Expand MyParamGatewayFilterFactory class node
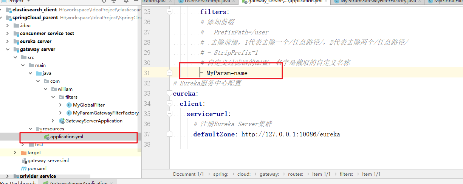463x184 pixels. [60, 113]
